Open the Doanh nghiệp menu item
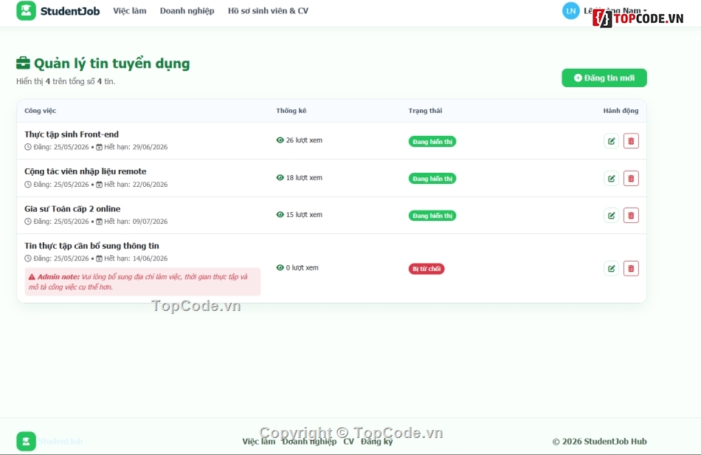 [x=187, y=11]
